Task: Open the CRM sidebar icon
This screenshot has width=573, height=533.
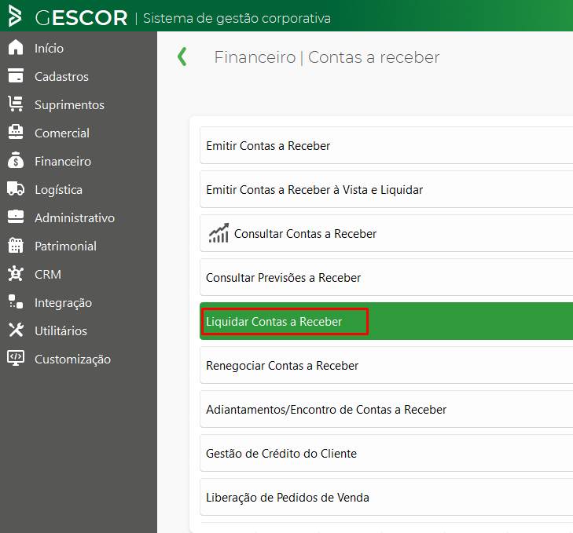Action: coord(16,273)
